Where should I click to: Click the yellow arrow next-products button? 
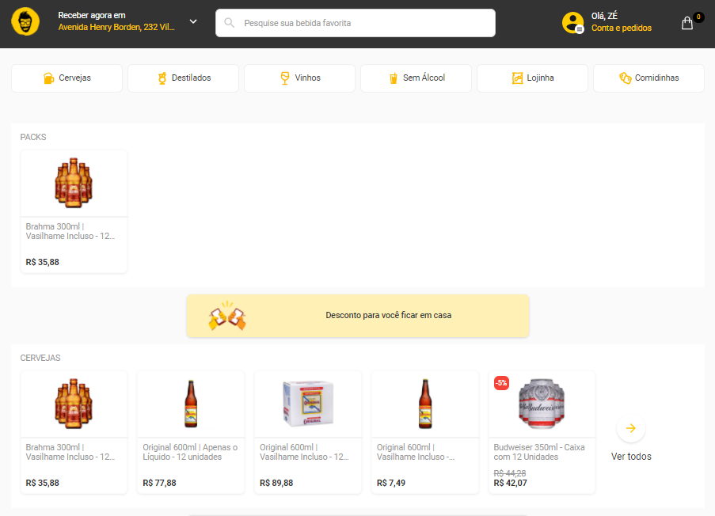point(630,428)
